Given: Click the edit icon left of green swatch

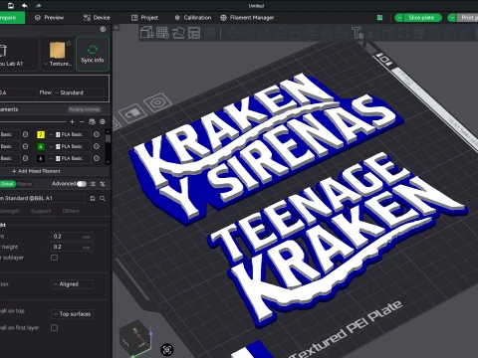Looking at the screenshot, I should [x=25, y=146].
